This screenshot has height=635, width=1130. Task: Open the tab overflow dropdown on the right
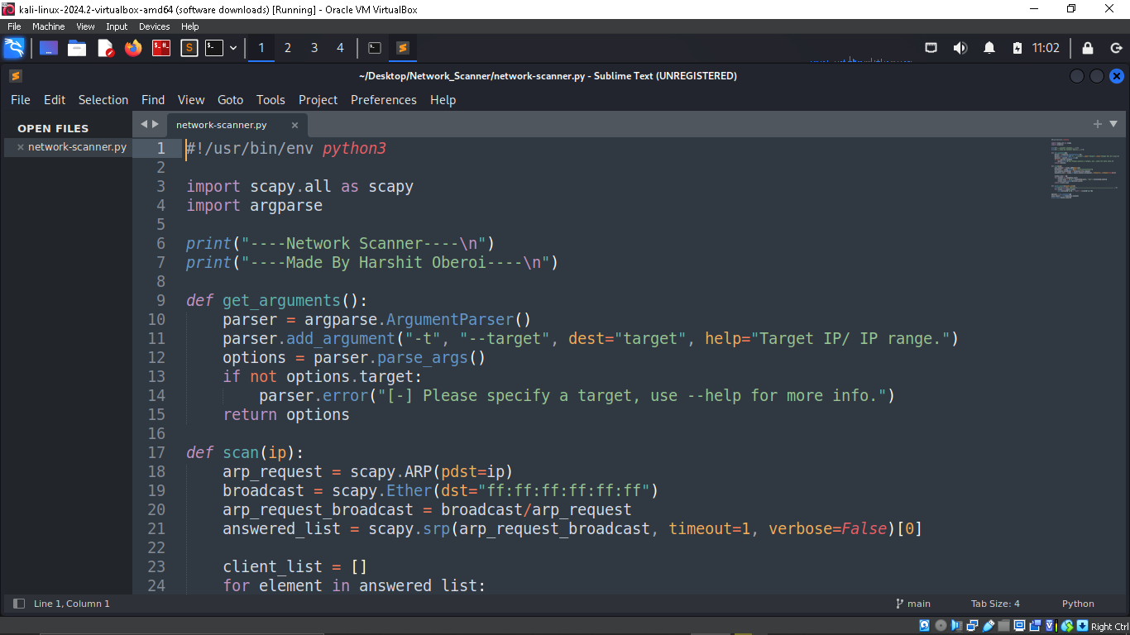1112,125
